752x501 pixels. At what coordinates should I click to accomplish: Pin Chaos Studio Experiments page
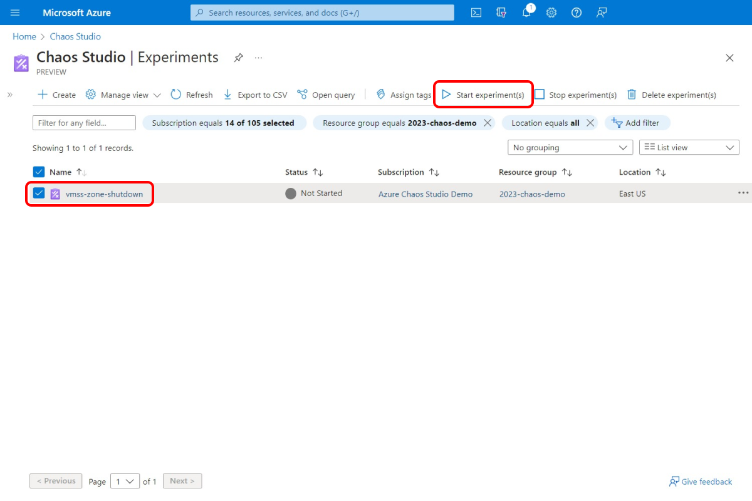click(238, 57)
